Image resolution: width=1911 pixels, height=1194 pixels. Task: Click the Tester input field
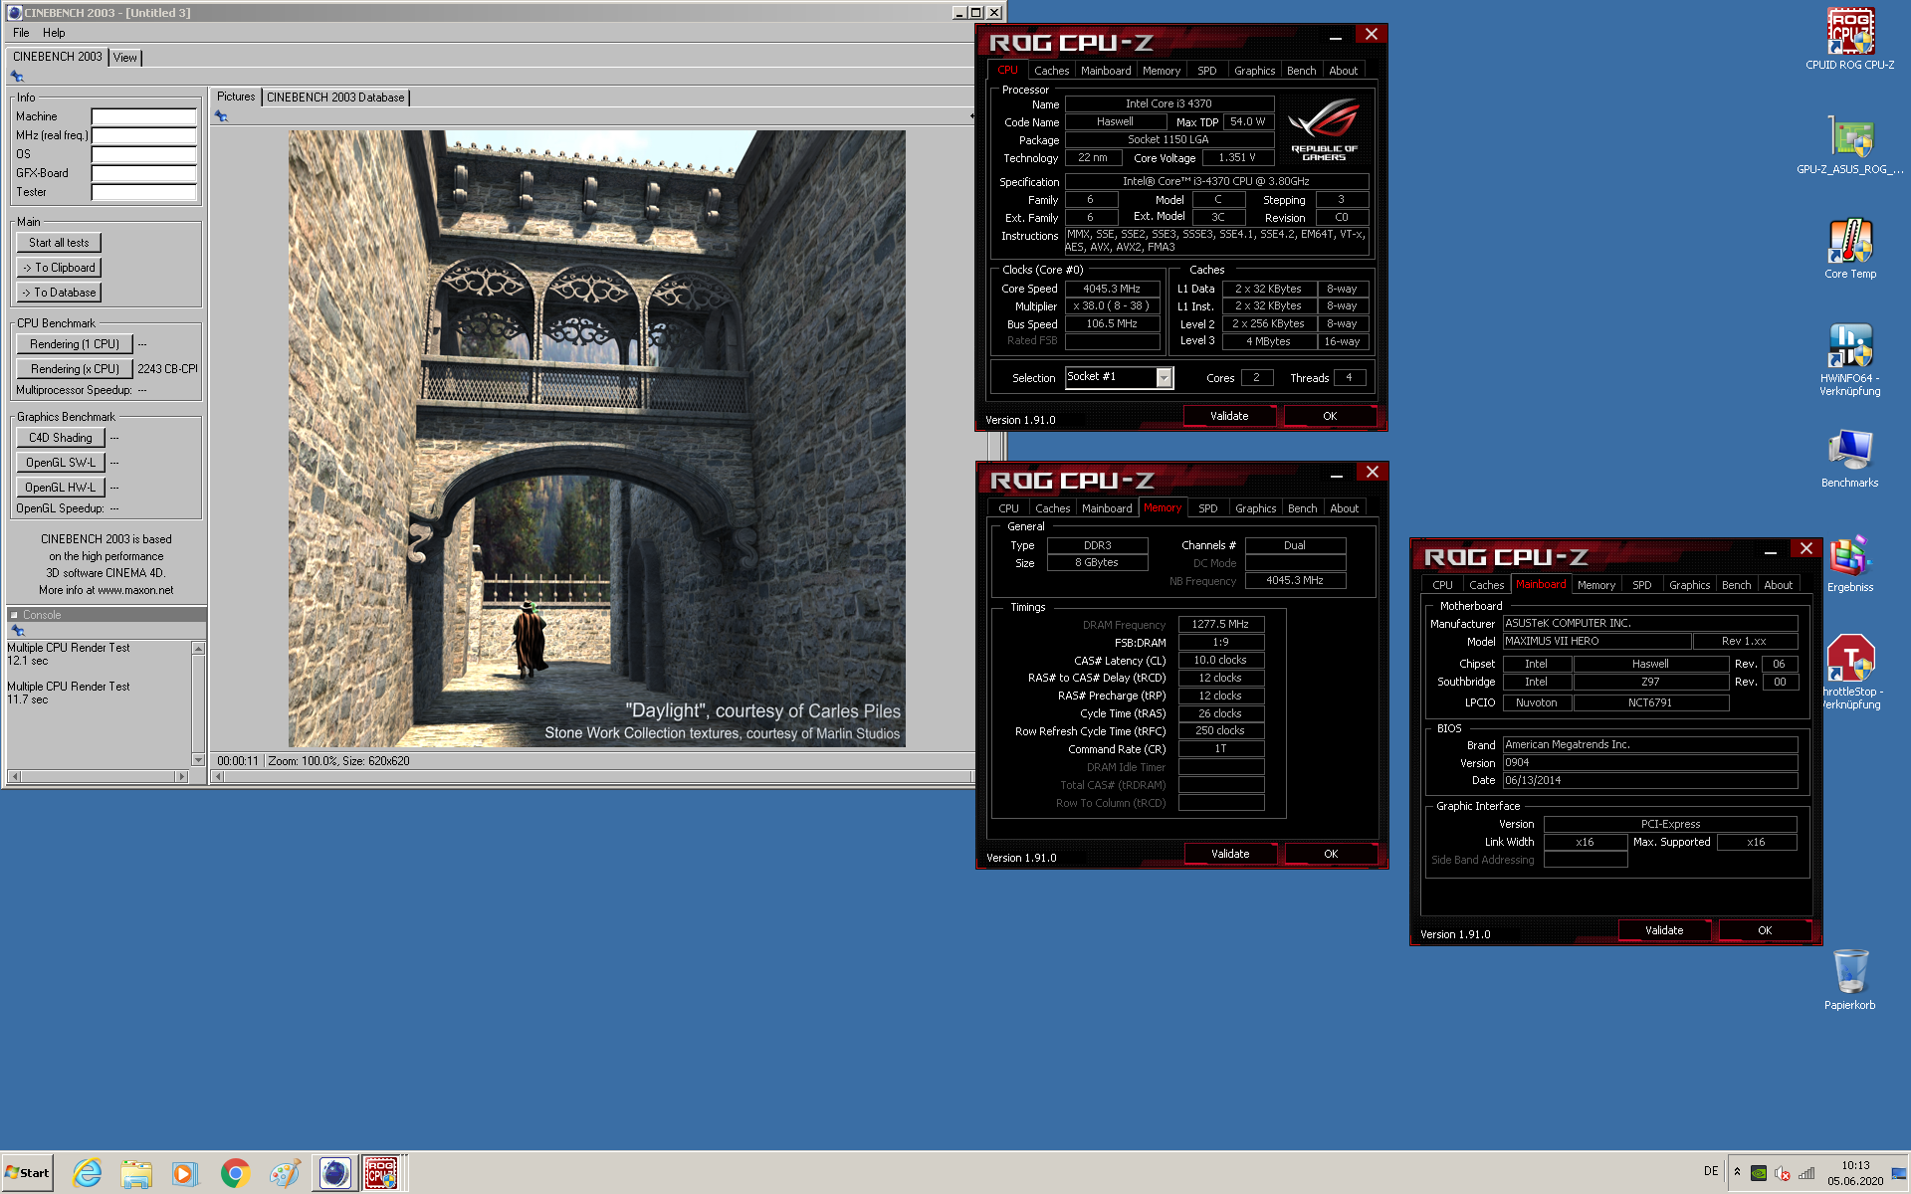144,192
